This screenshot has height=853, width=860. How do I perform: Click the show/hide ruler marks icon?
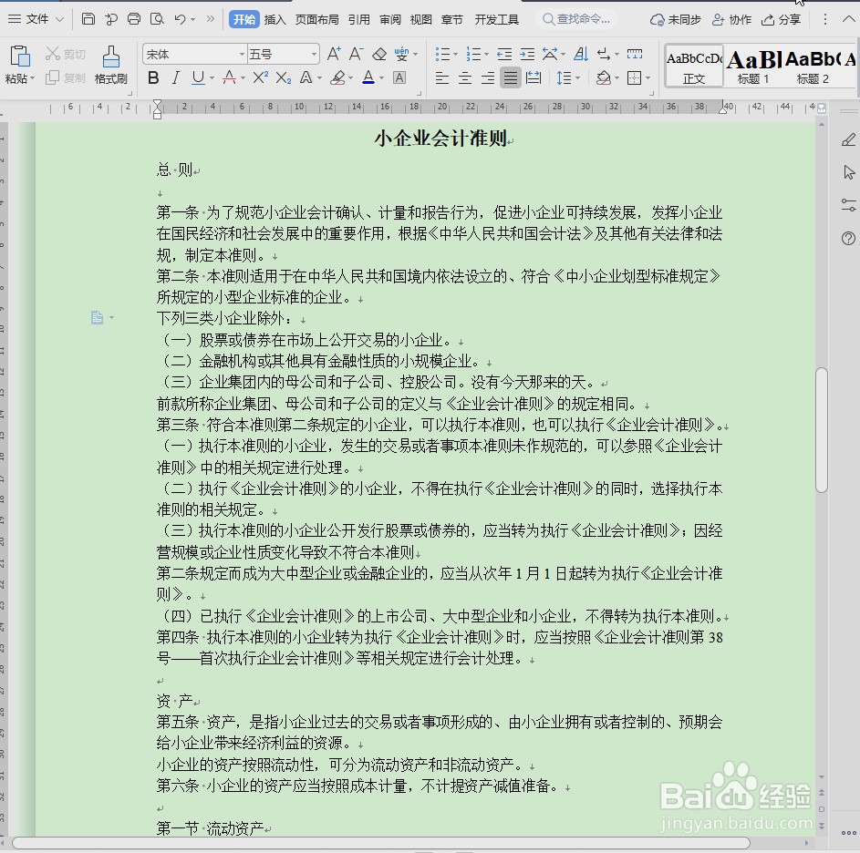click(x=635, y=54)
